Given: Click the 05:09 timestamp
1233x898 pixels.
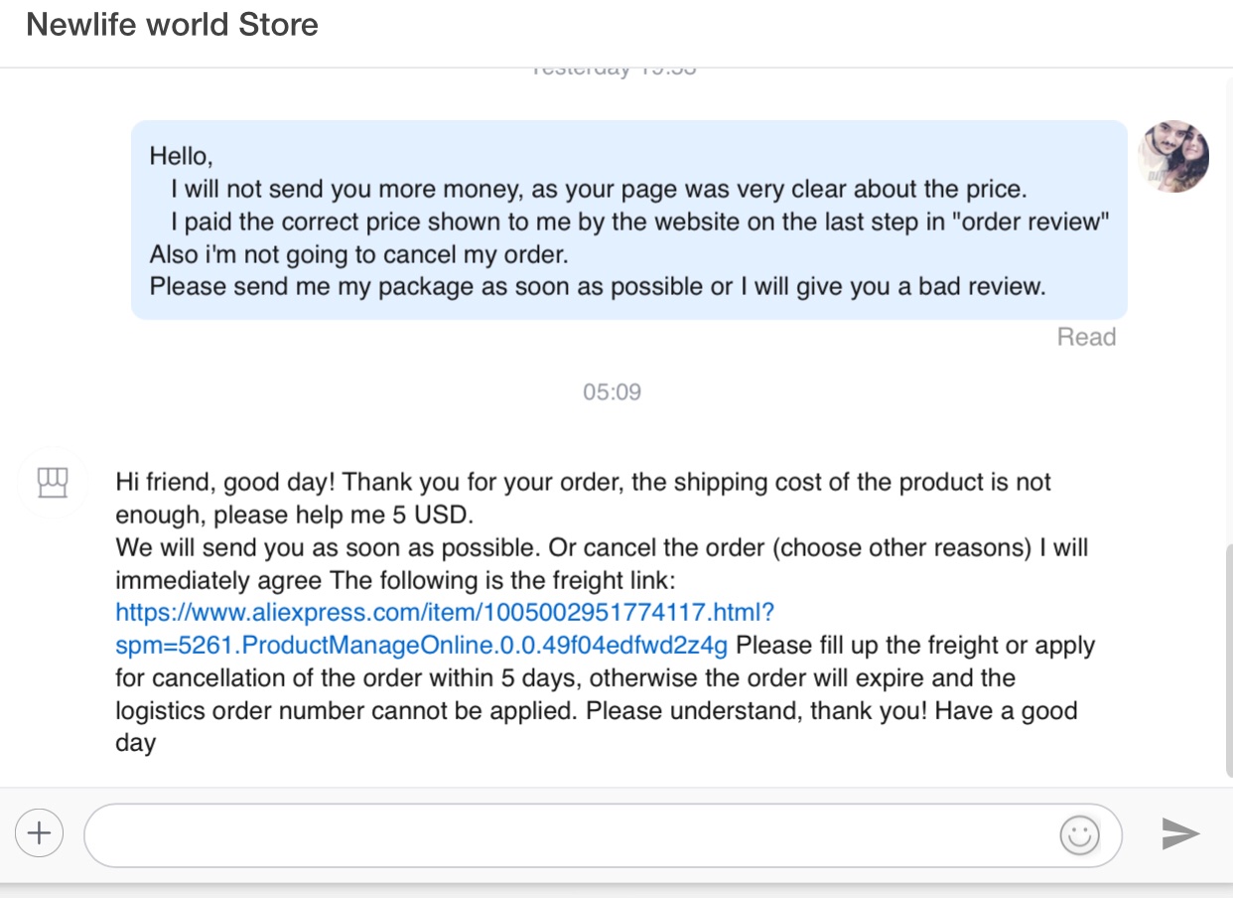Looking at the screenshot, I should pyautogui.click(x=612, y=391).
